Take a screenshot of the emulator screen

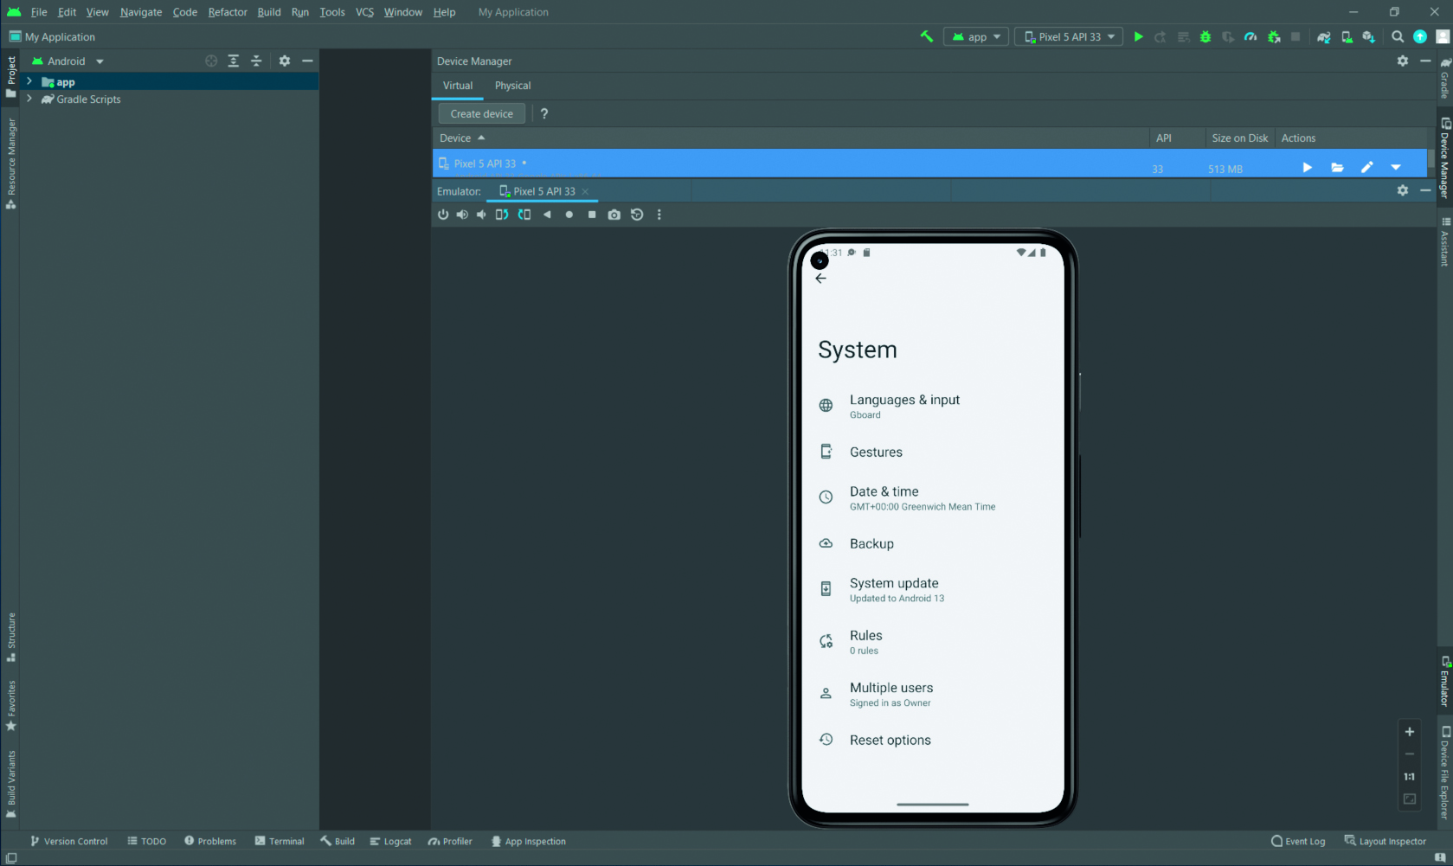tap(614, 215)
